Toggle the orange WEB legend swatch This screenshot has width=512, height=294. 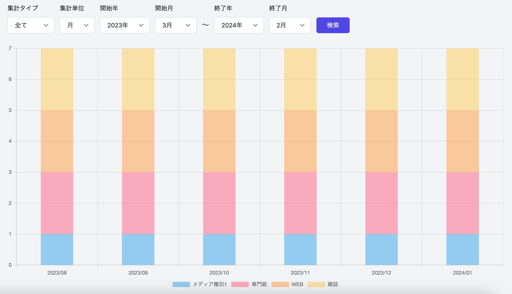click(280, 284)
